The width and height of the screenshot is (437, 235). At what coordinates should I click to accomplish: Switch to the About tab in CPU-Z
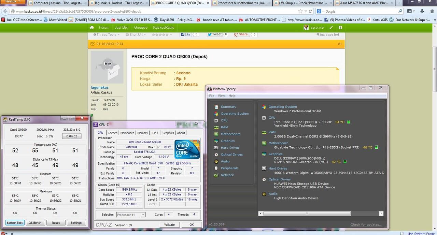pos(181,133)
